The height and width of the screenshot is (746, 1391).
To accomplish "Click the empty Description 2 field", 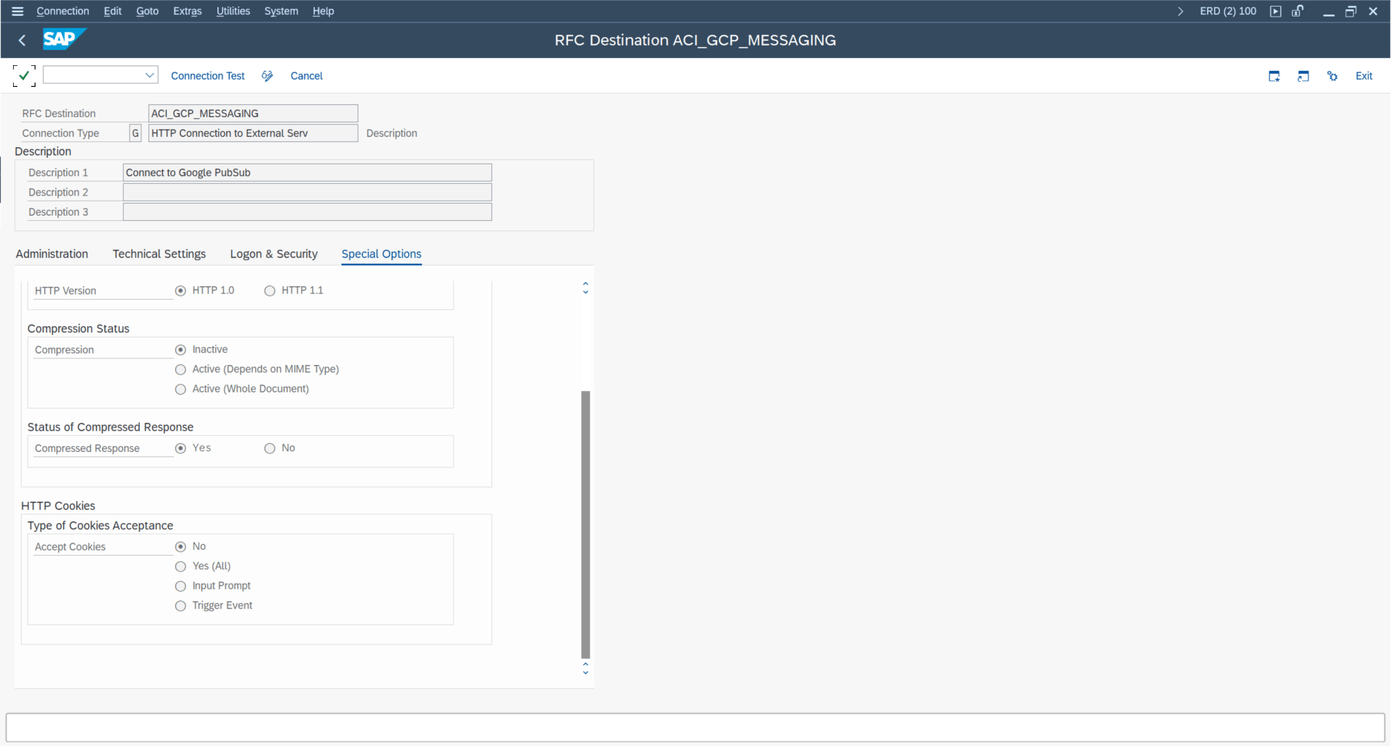I will point(307,192).
